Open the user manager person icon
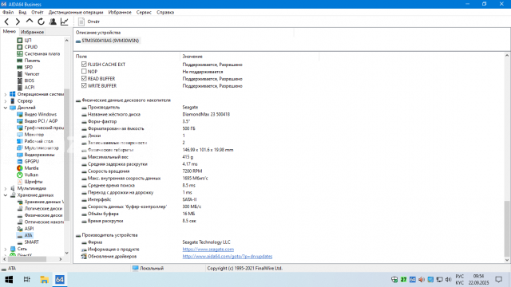Screen dimensions: 511x287 click(x=53, y=22)
